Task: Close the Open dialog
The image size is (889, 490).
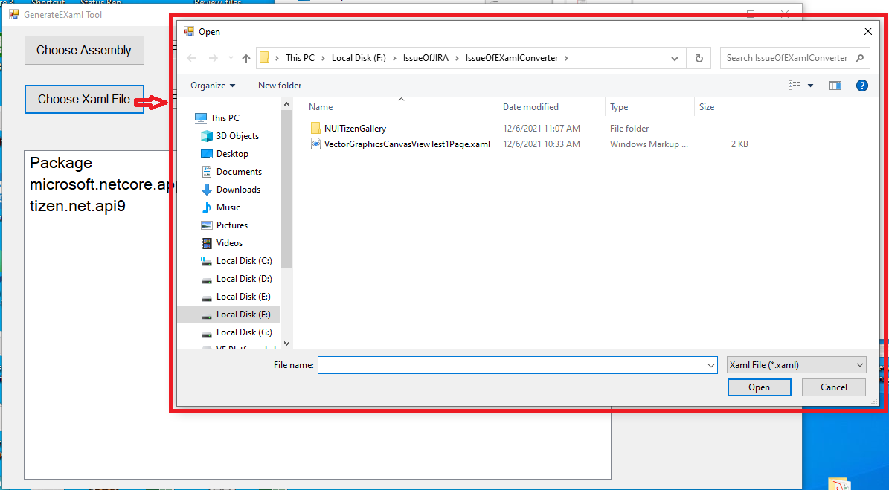Action: point(867,32)
